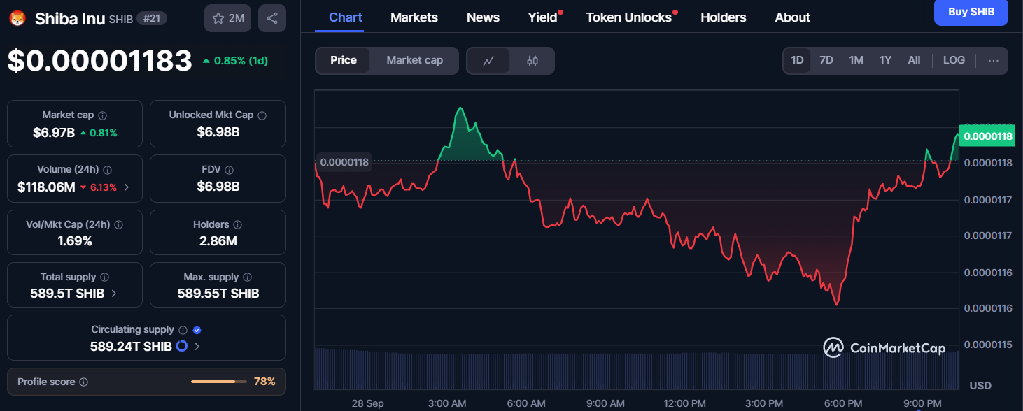This screenshot has height=411, width=1023.
Task: Toggle chart to Market cap view
Action: click(414, 61)
